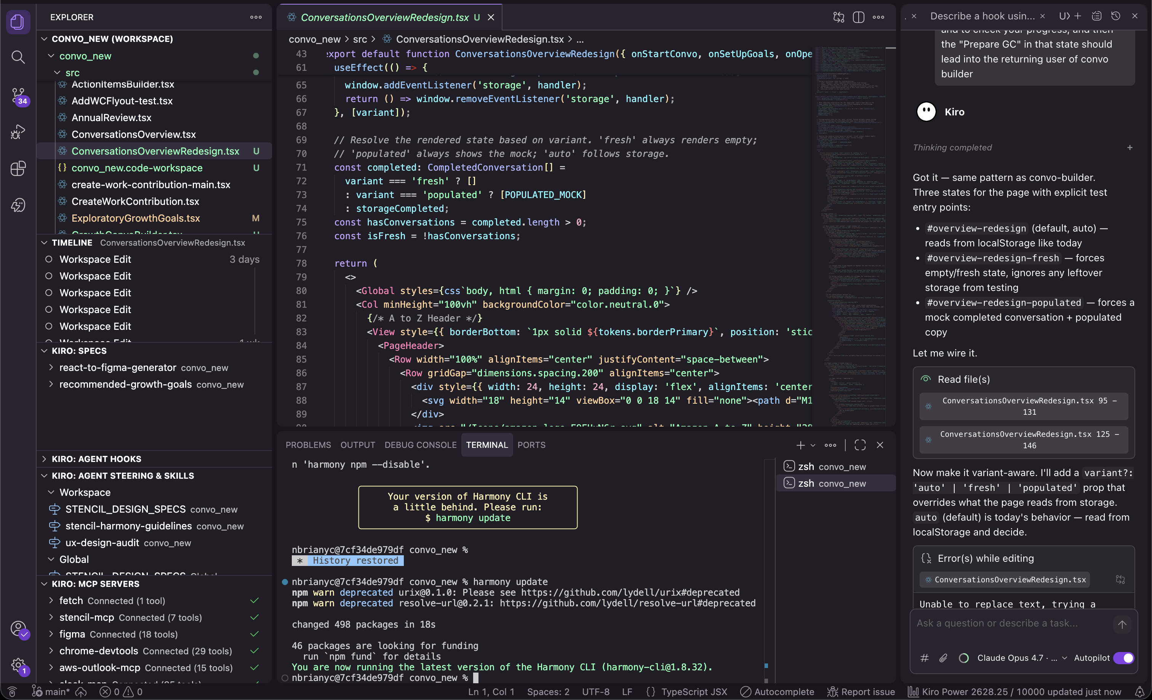The width and height of the screenshot is (1152, 700).
Task: Start a new Kiro chat session
Action: coord(1078,16)
